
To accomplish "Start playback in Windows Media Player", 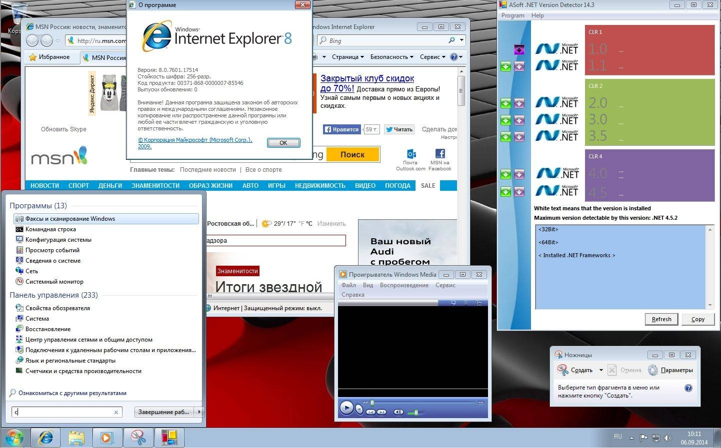I will pos(346,408).
